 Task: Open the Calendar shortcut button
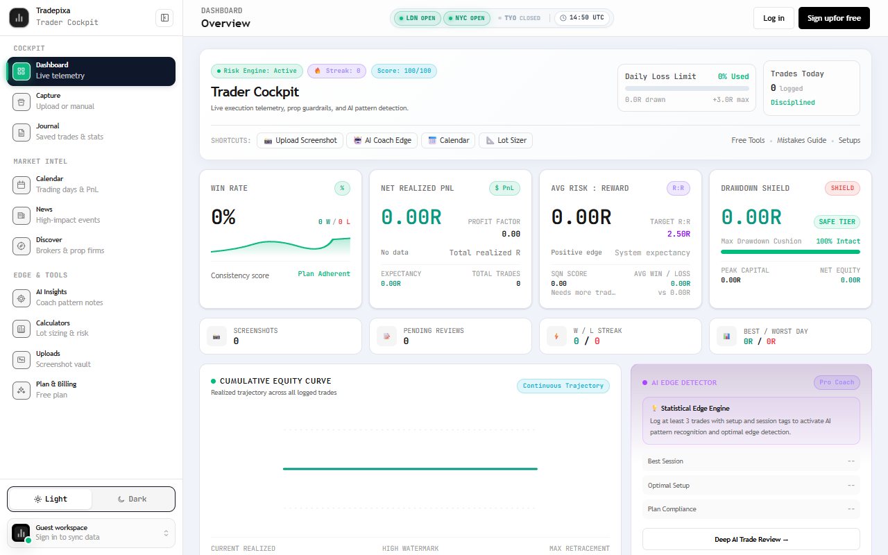coord(448,140)
